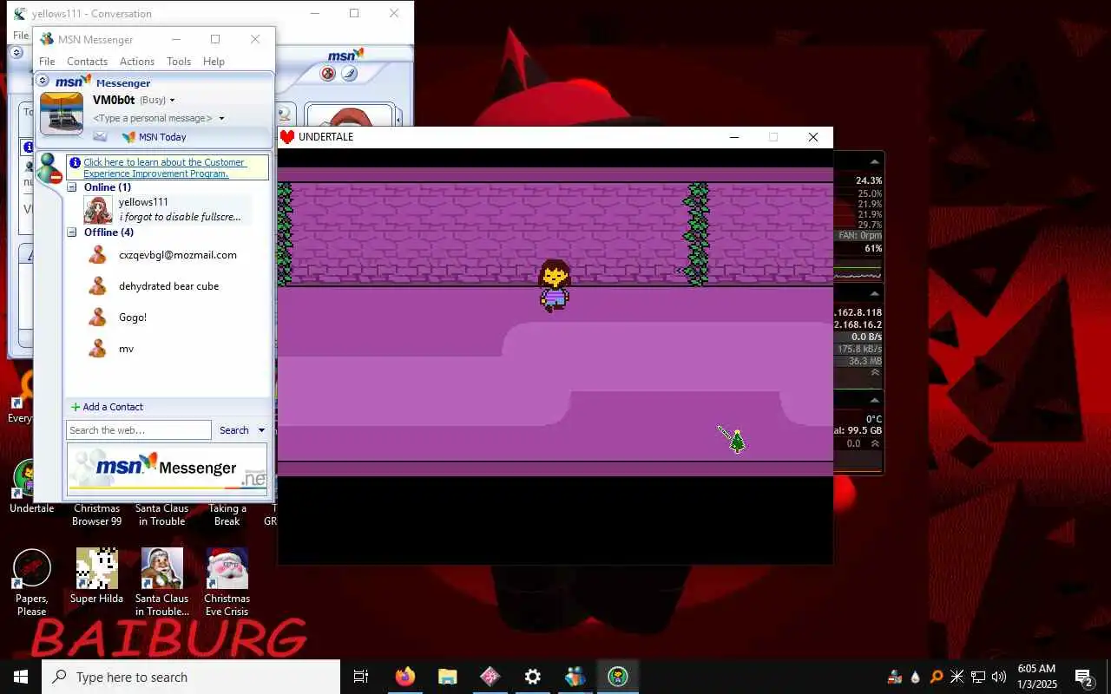The image size is (1111, 694).
Task: Click the Search button
Action: tap(233, 430)
